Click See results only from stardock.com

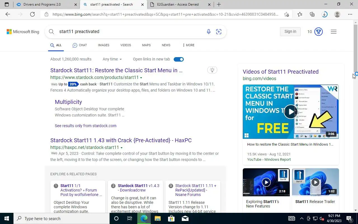pos(86,126)
